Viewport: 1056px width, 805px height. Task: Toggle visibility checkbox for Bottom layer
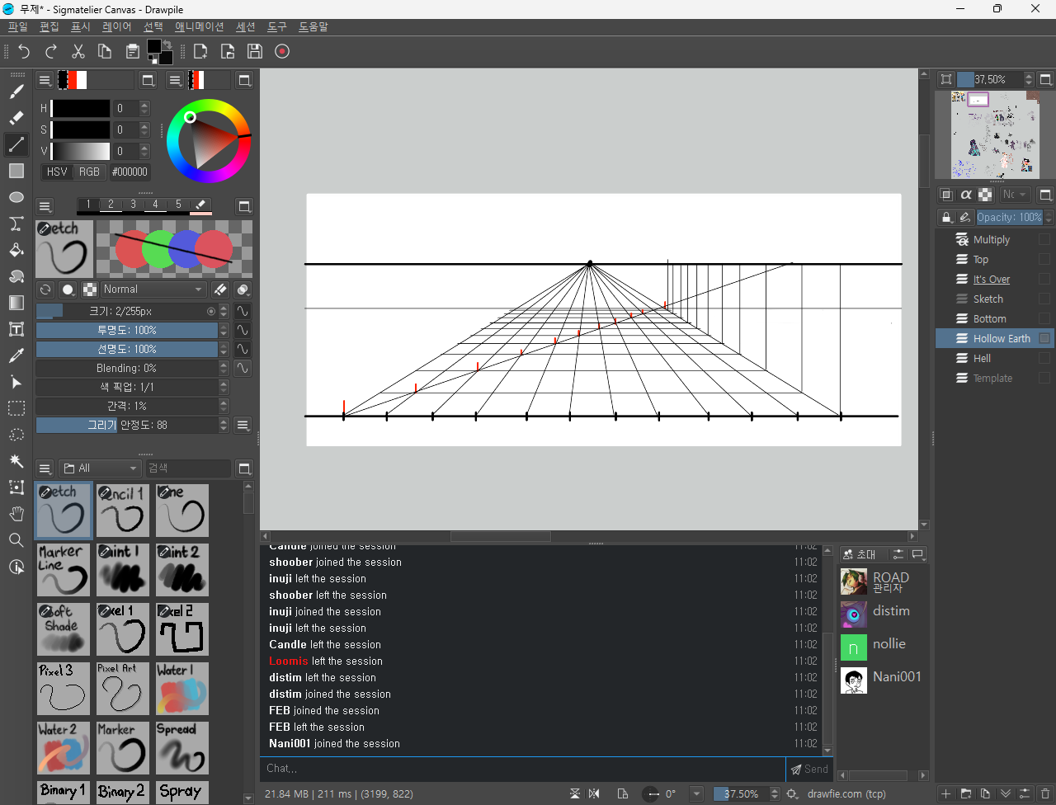coord(1044,318)
